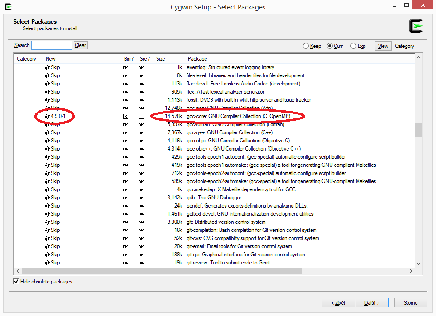Click the Skip icon for gettext-devel

[47, 214]
